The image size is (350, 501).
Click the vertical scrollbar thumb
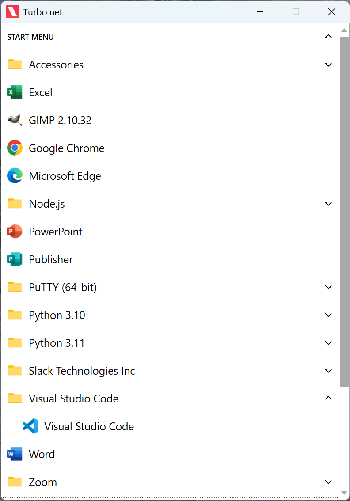(344, 212)
